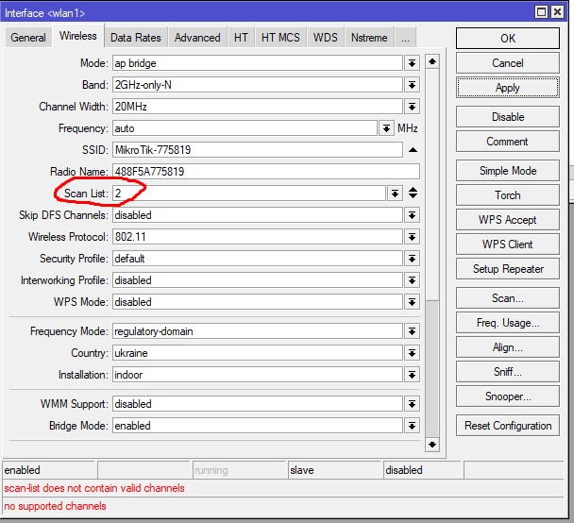574x523 pixels.
Task: Click the Scan List up/down stepper arrows
Action: tap(413, 193)
